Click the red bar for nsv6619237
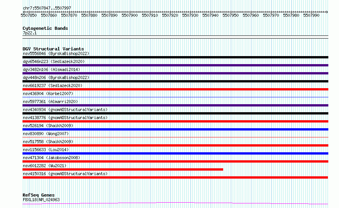Viewport: 339px width, 208px height. click(175, 89)
